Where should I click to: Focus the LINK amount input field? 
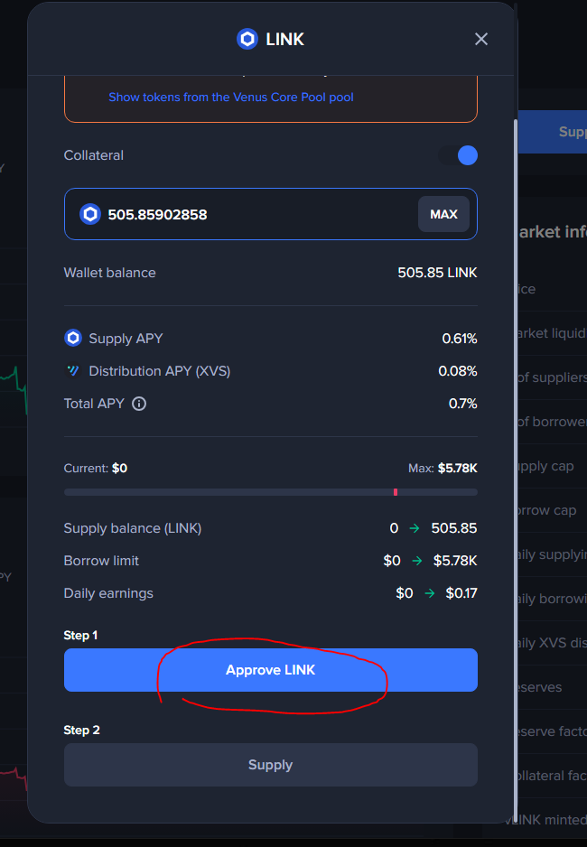tap(271, 214)
